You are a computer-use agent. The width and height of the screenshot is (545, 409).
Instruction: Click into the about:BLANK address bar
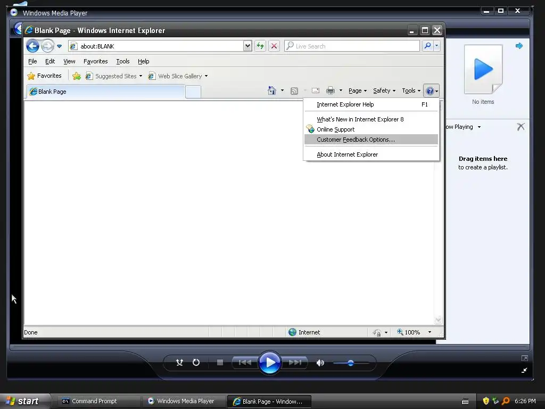[156, 46]
